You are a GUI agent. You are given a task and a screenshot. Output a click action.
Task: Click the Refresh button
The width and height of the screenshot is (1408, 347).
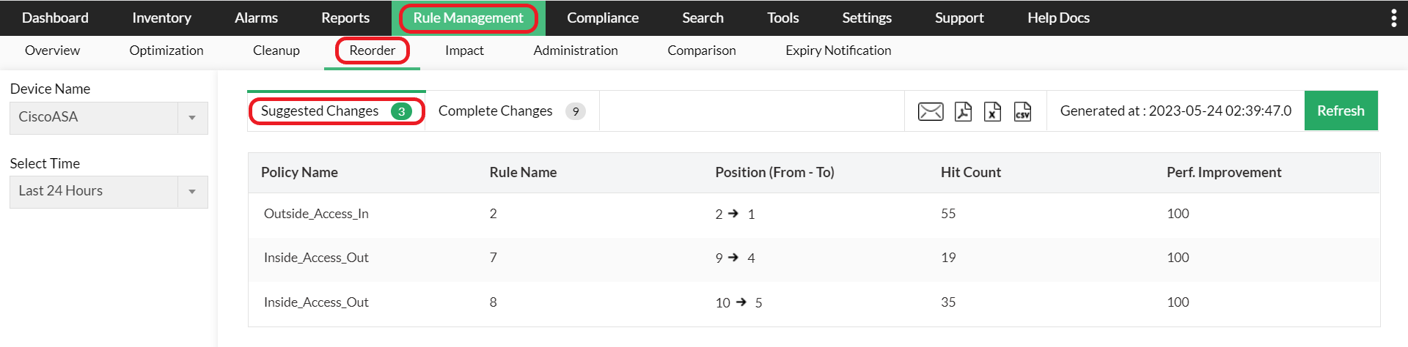coord(1341,111)
